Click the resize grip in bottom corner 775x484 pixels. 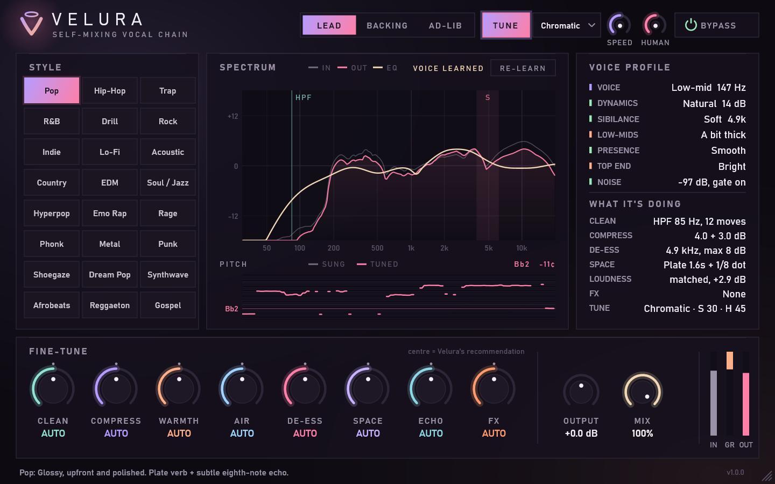point(766,475)
